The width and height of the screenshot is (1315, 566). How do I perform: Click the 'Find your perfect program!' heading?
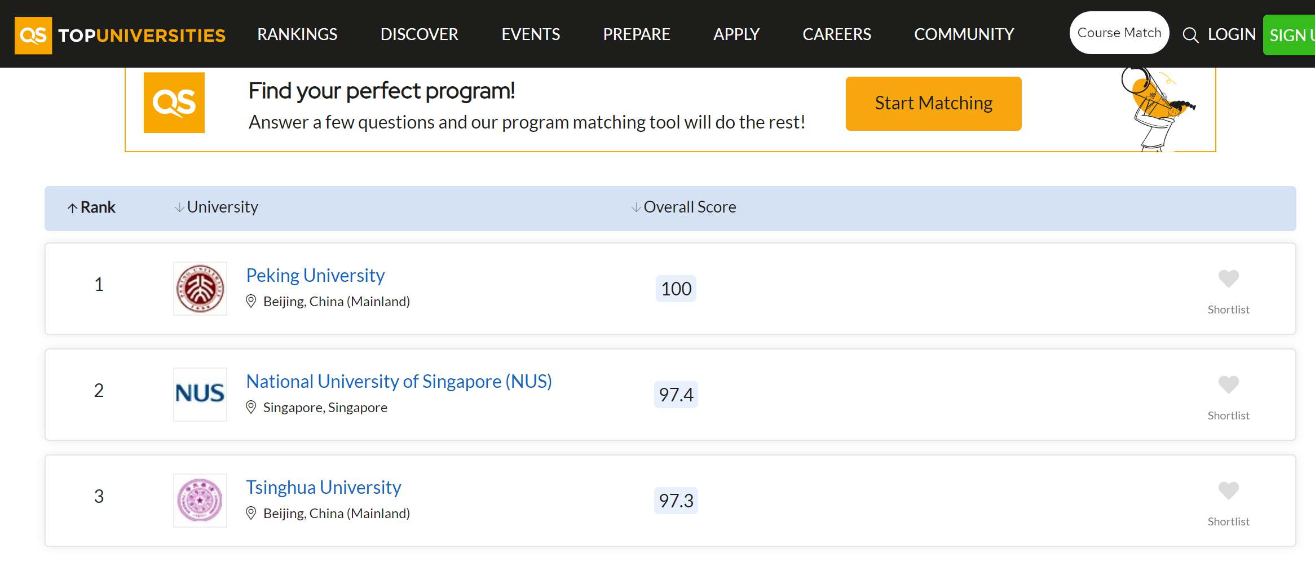click(382, 91)
